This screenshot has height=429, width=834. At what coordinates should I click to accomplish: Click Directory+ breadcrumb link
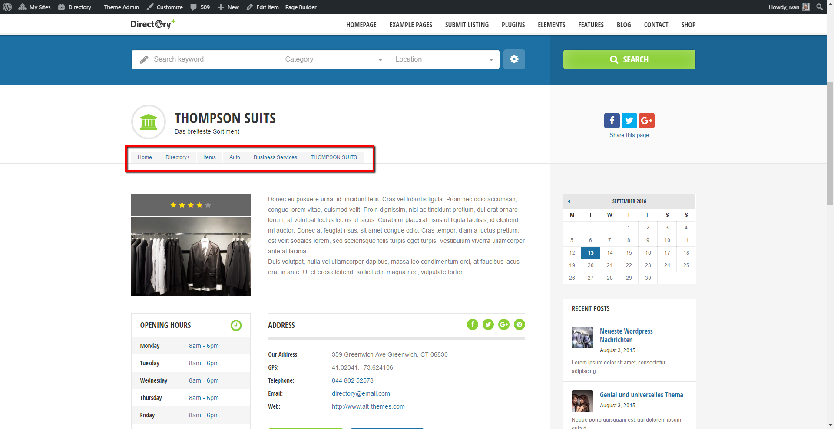point(178,157)
